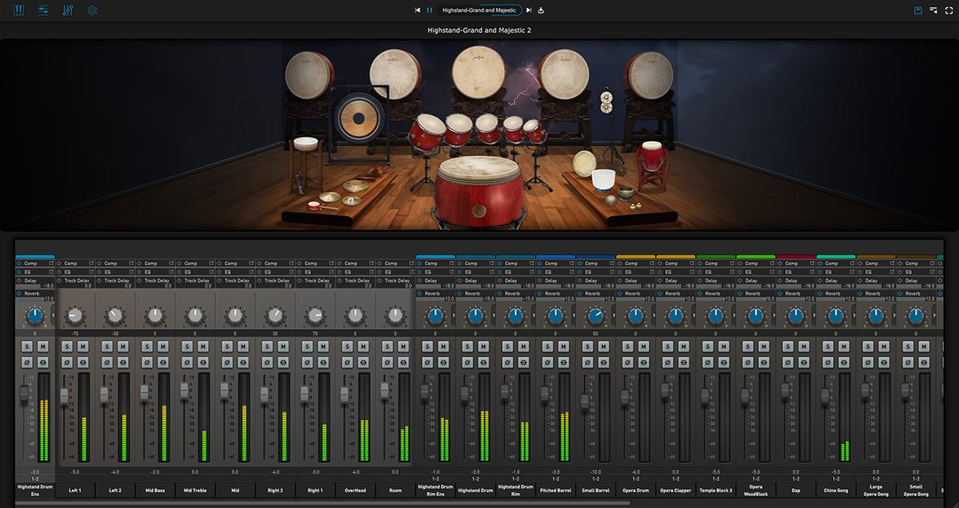959x508 pixels.
Task: Open the settings gear in top bar
Action: [92, 10]
